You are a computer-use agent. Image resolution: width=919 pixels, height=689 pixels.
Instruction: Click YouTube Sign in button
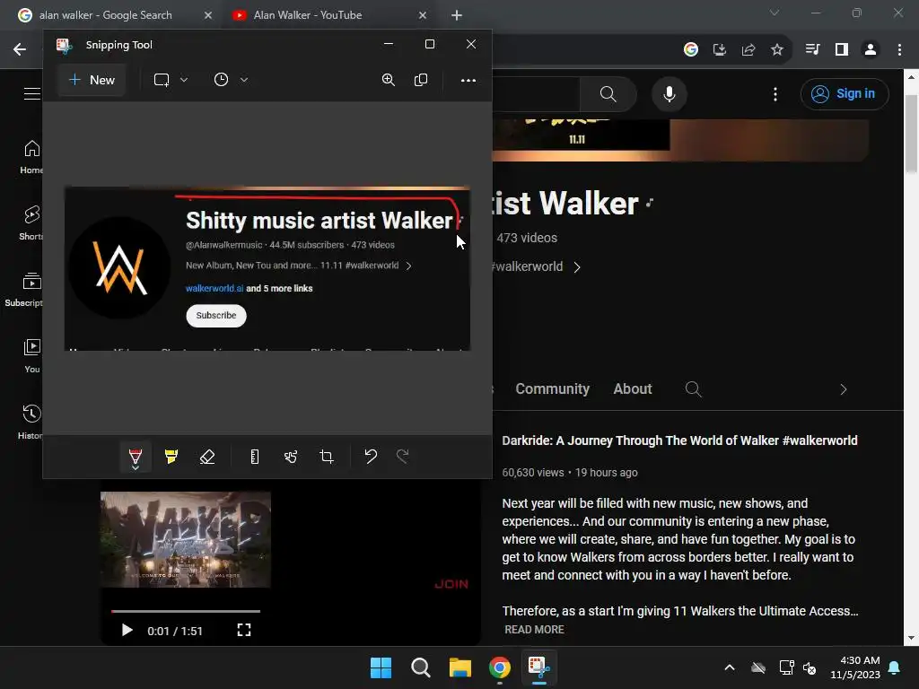[x=845, y=93]
